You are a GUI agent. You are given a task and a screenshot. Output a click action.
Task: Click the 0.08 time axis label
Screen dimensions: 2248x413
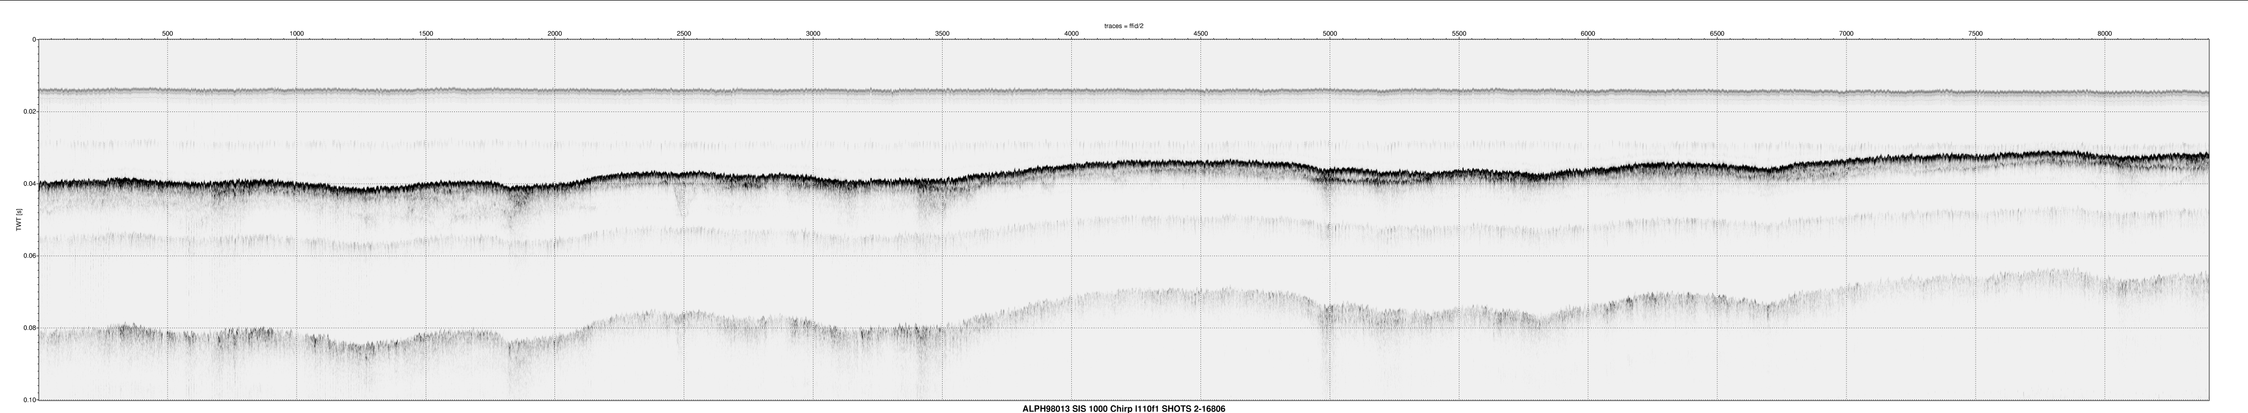pos(29,328)
